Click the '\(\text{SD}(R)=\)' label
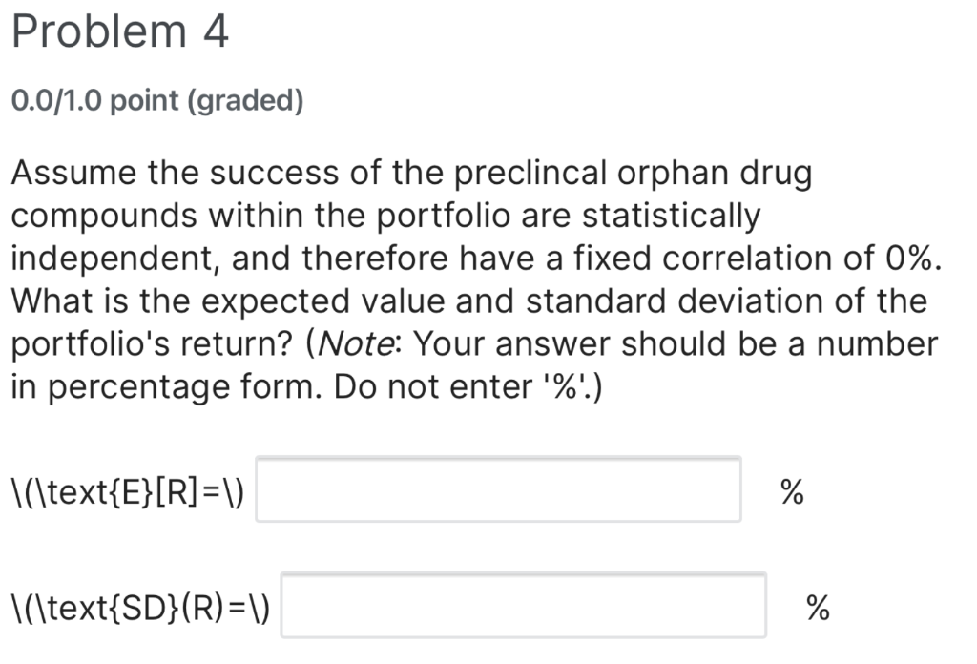The height and width of the screenshot is (664, 977). pyautogui.click(x=139, y=608)
